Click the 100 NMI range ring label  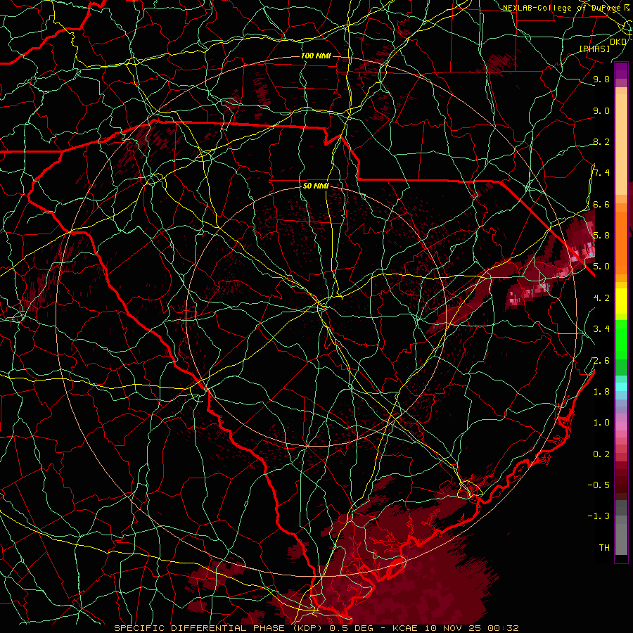tap(316, 56)
